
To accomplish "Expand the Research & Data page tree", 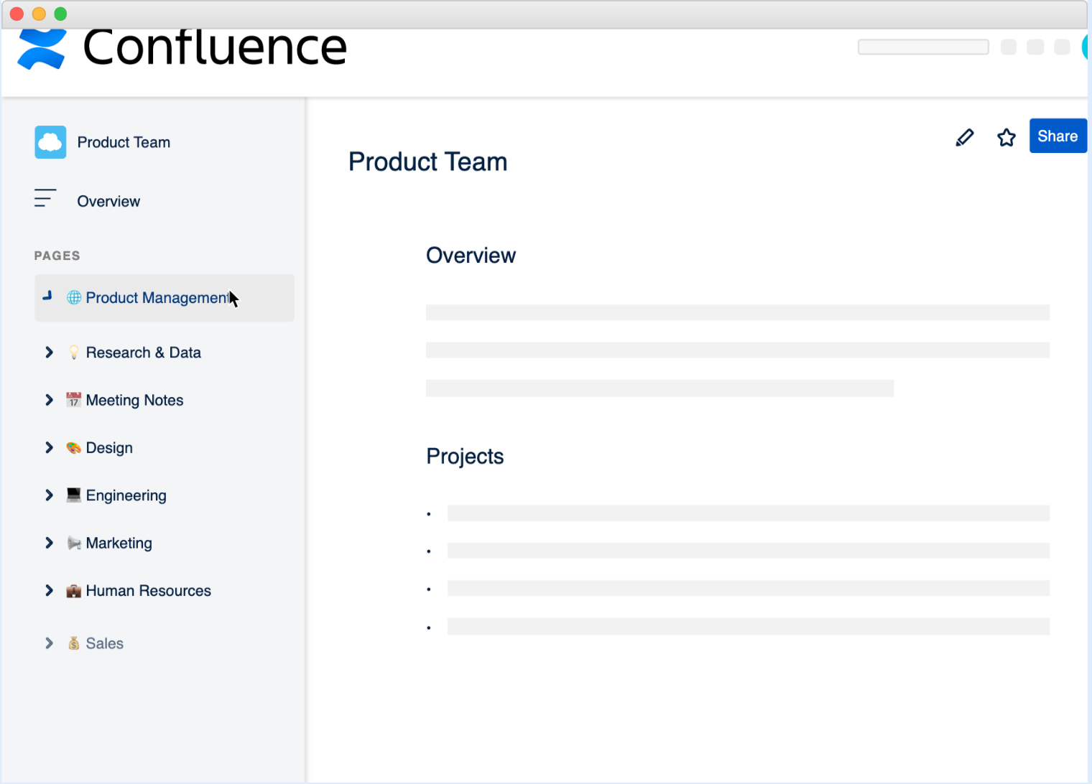I will tap(49, 353).
